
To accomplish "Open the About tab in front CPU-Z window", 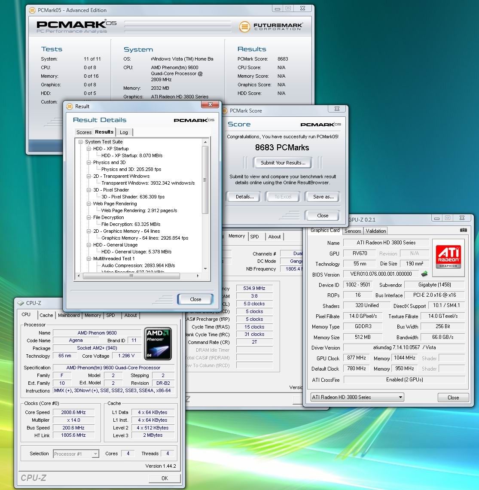I will pos(130,315).
